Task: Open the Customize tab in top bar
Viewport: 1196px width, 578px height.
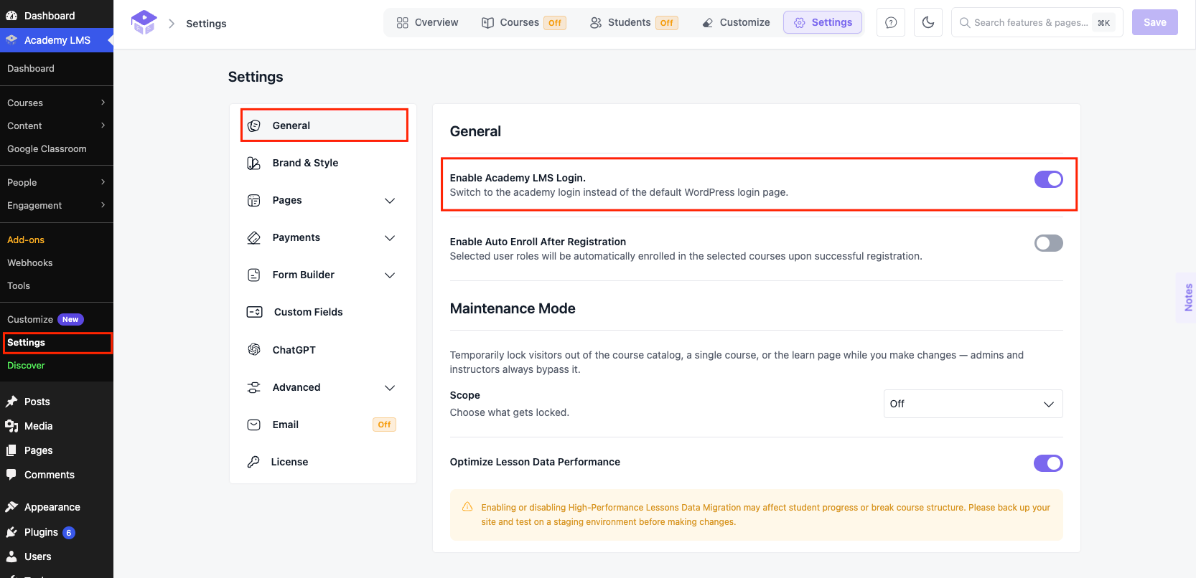Action: pos(736,22)
